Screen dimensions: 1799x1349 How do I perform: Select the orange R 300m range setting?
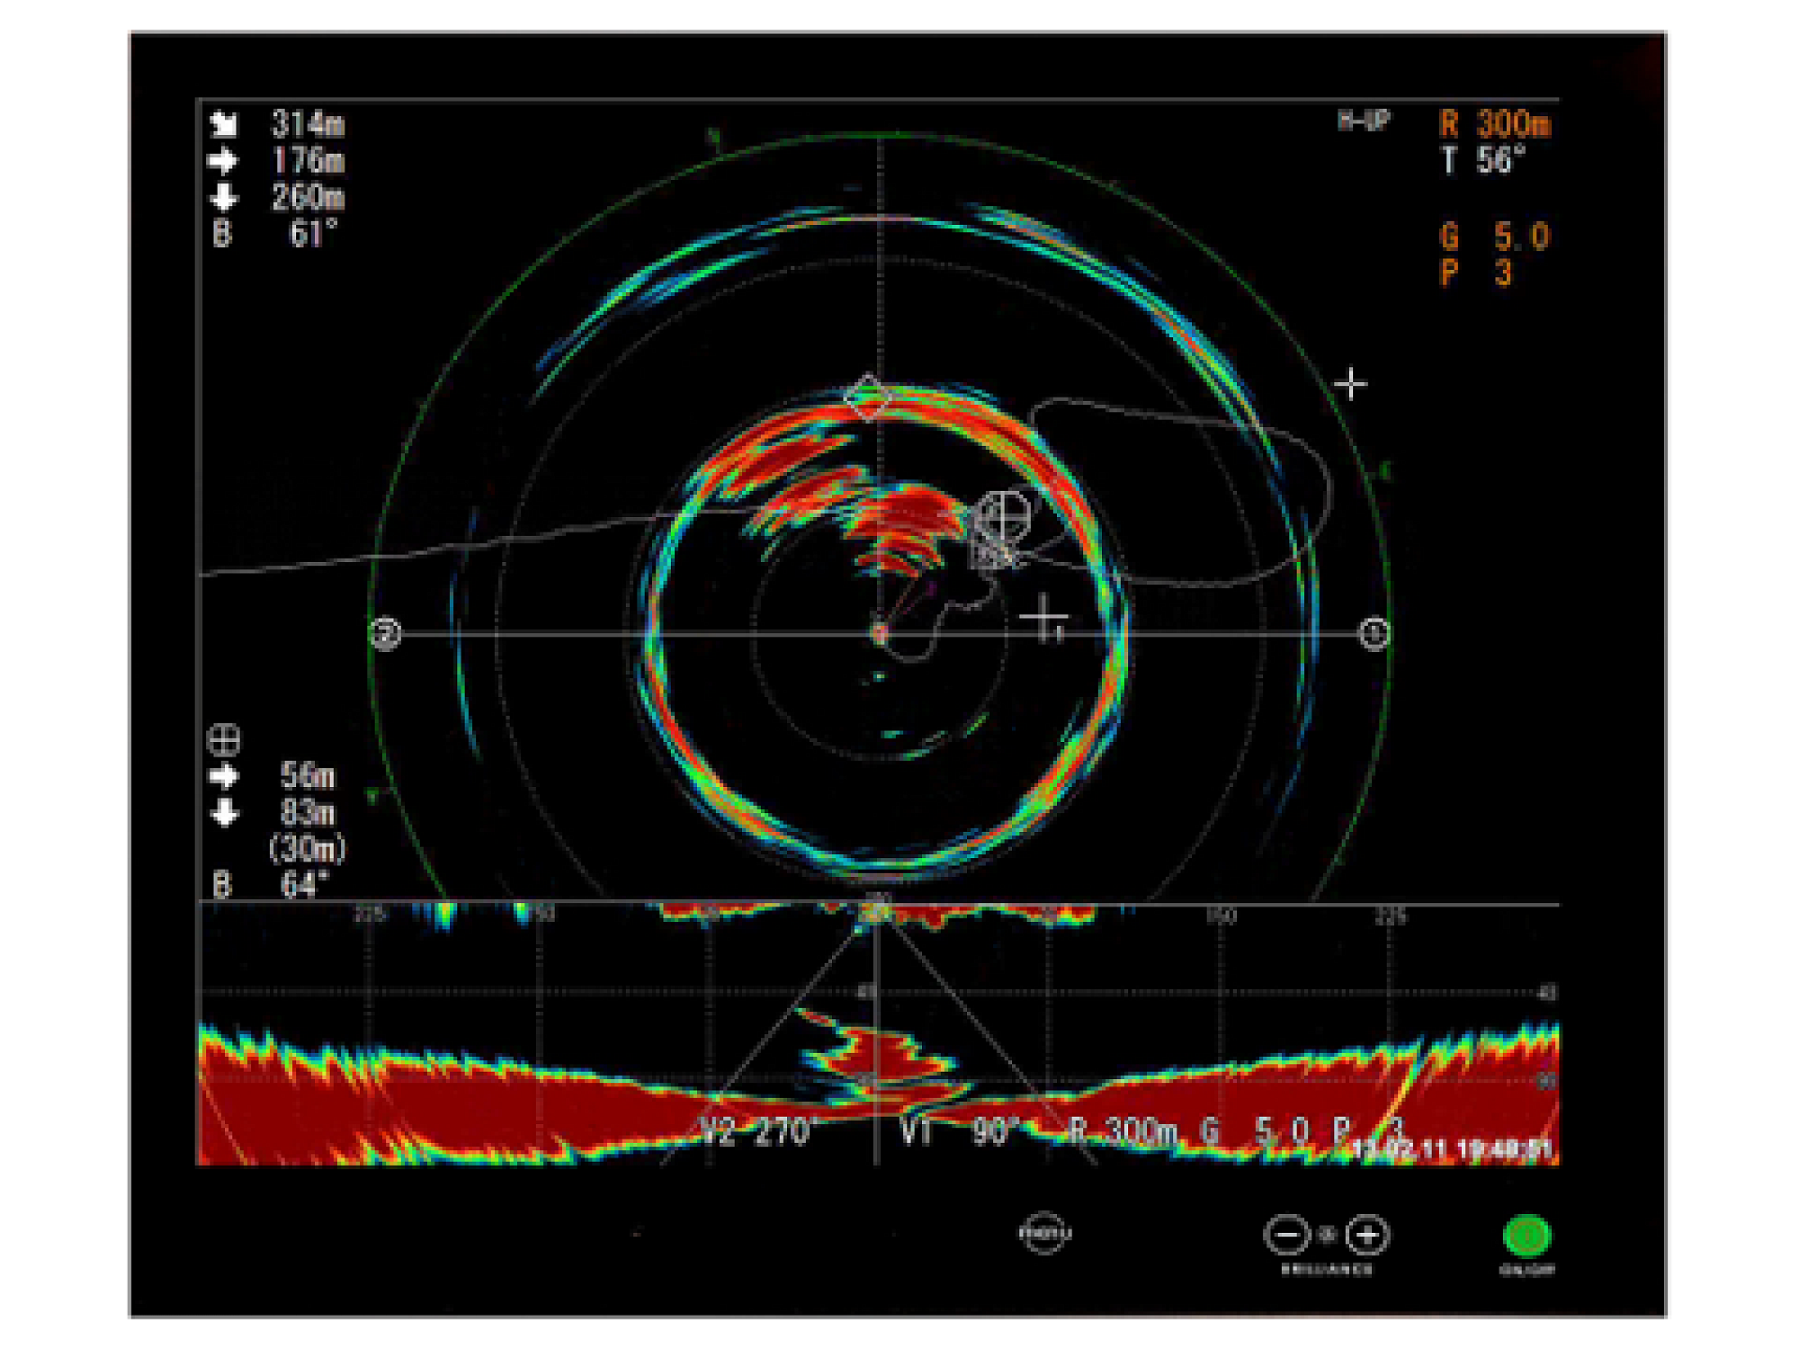1495,124
